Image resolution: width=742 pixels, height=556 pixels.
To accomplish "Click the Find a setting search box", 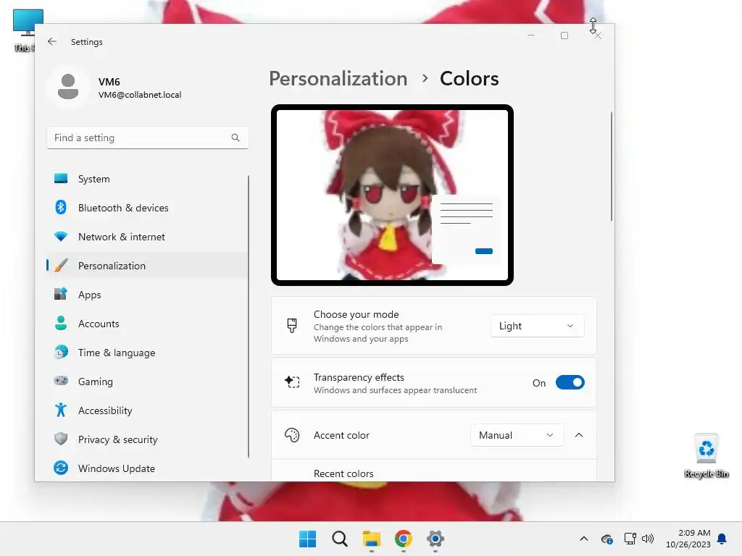I will pyautogui.click(x=148, y=138).
